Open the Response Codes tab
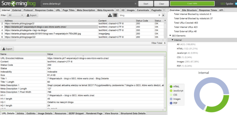Screen dimensions: 237x115 pos(44,10)
